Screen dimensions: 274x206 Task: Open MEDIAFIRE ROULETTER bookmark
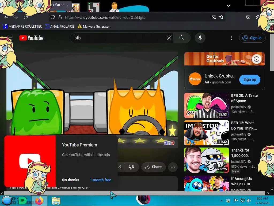click(22, 27)
